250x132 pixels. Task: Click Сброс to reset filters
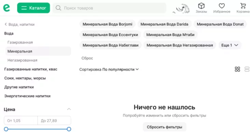87,58
